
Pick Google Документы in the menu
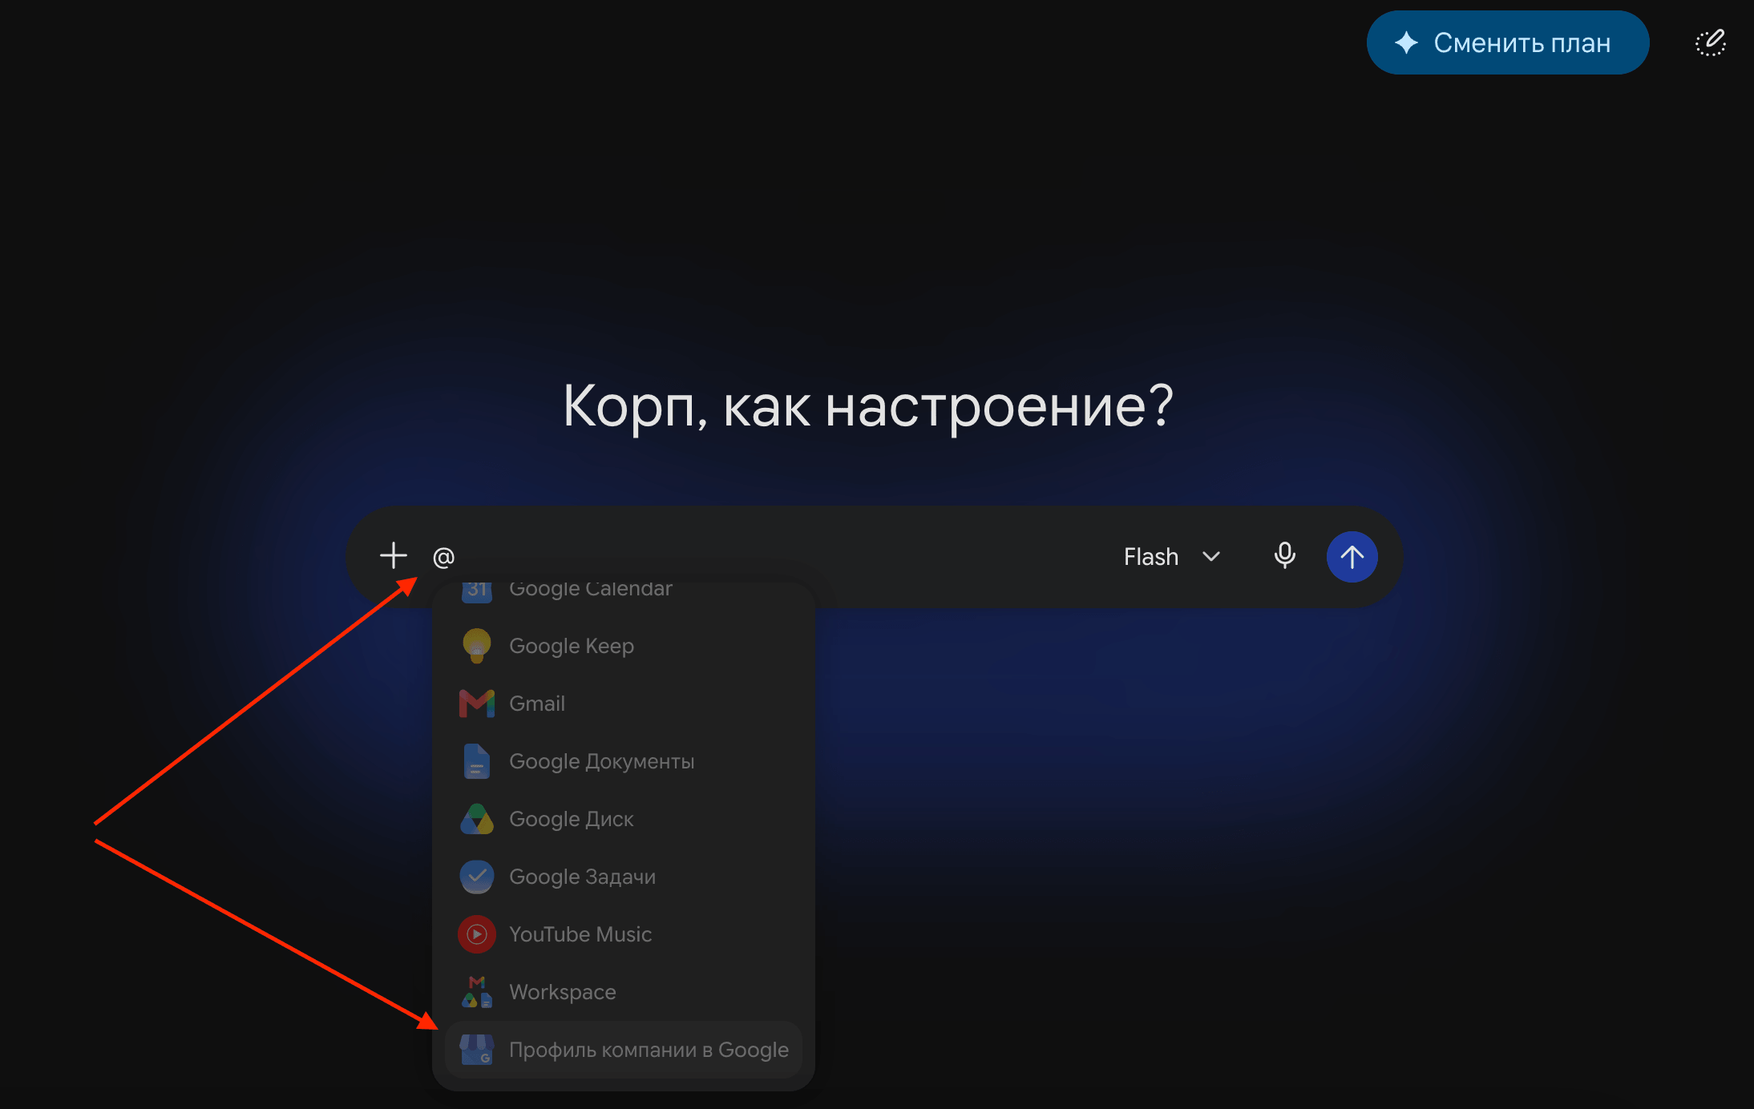[624, 761]
